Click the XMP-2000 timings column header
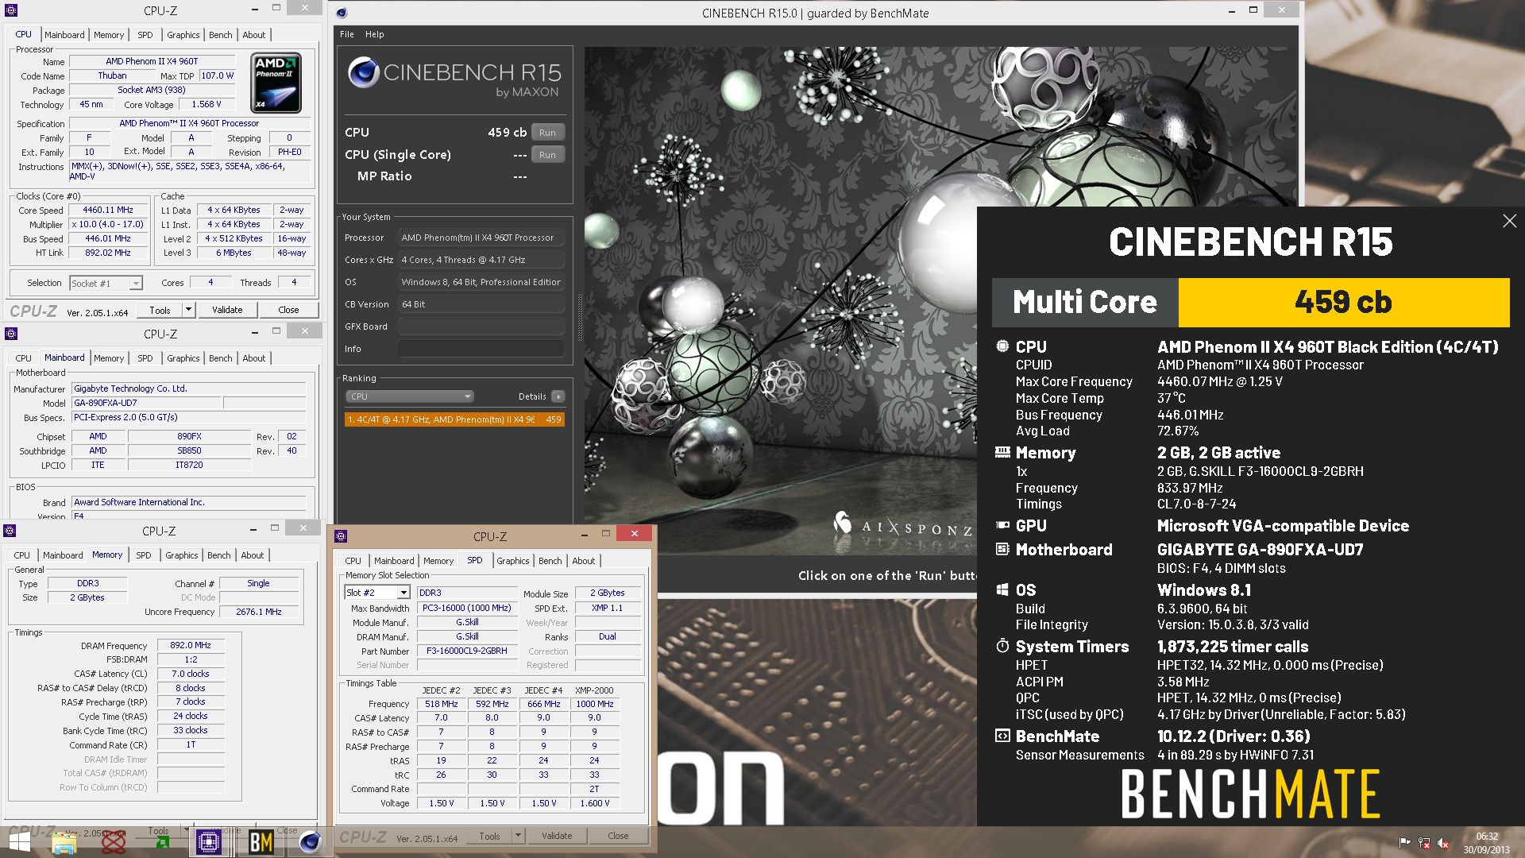Viewport: 1525px width, 858px height. tap(594, 690)
